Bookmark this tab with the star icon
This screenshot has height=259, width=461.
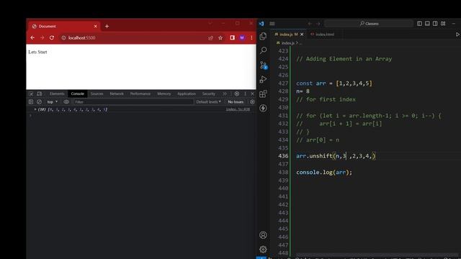coord(220,38)
